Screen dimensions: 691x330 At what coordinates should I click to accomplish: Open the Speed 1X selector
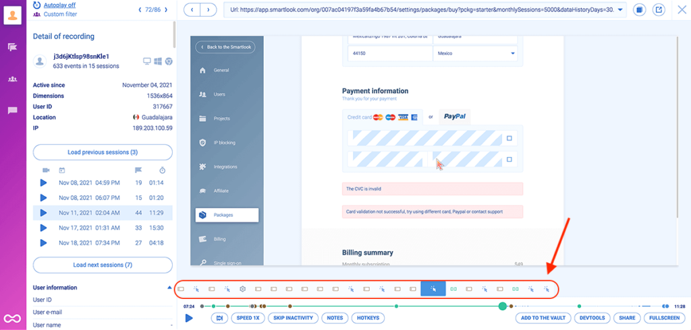coord(248,318)
